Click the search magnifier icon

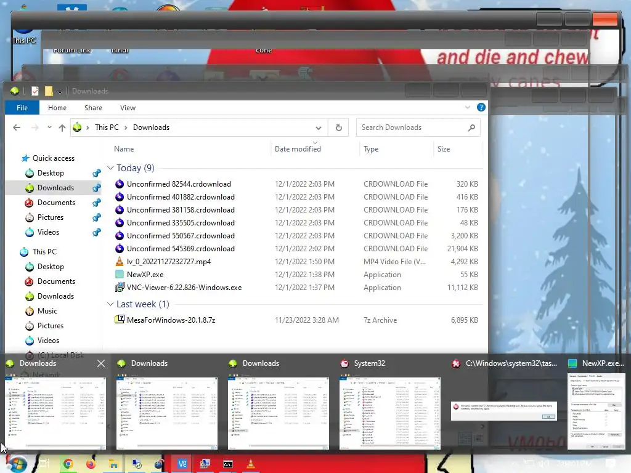coord(471,127)
